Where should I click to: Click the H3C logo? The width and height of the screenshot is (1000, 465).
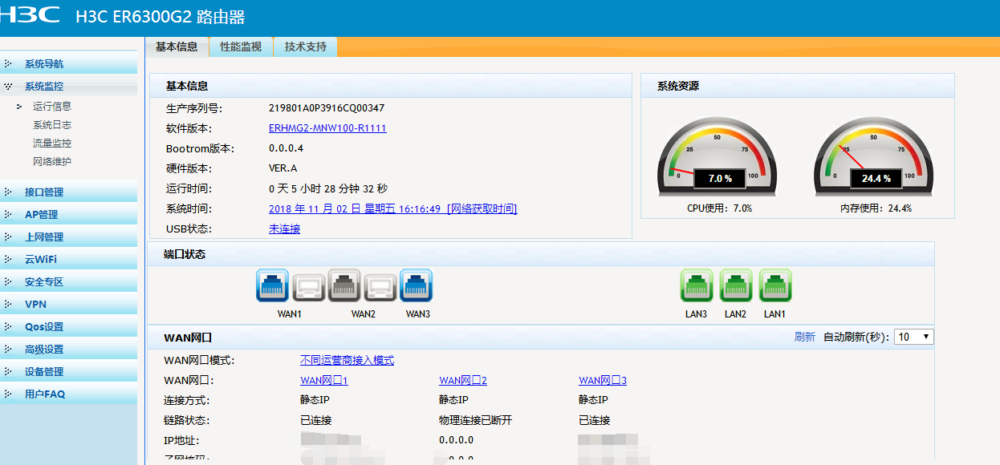(x=30, y=15)
